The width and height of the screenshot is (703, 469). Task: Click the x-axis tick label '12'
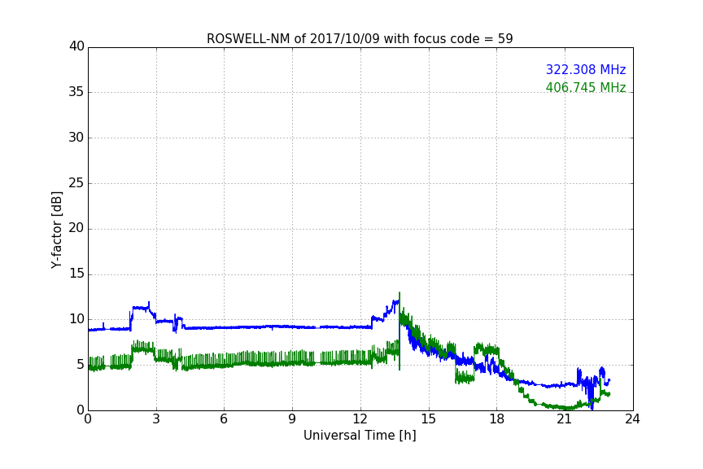coord(360,419)
